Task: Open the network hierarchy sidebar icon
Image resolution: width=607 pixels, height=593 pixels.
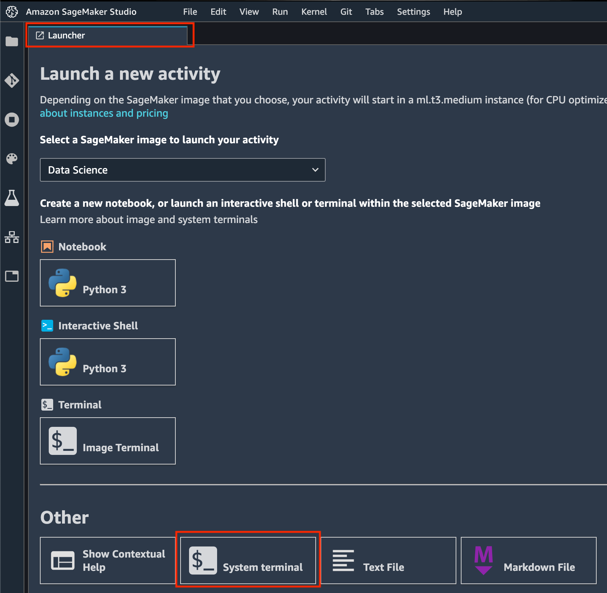Action: point(12,237)
